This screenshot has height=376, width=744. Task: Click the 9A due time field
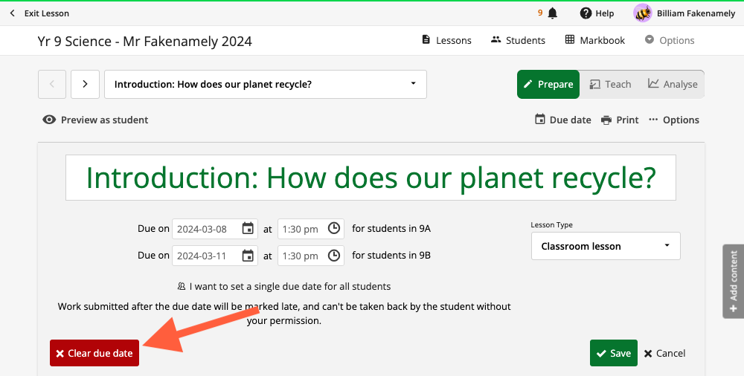click(x=311, y=229)
